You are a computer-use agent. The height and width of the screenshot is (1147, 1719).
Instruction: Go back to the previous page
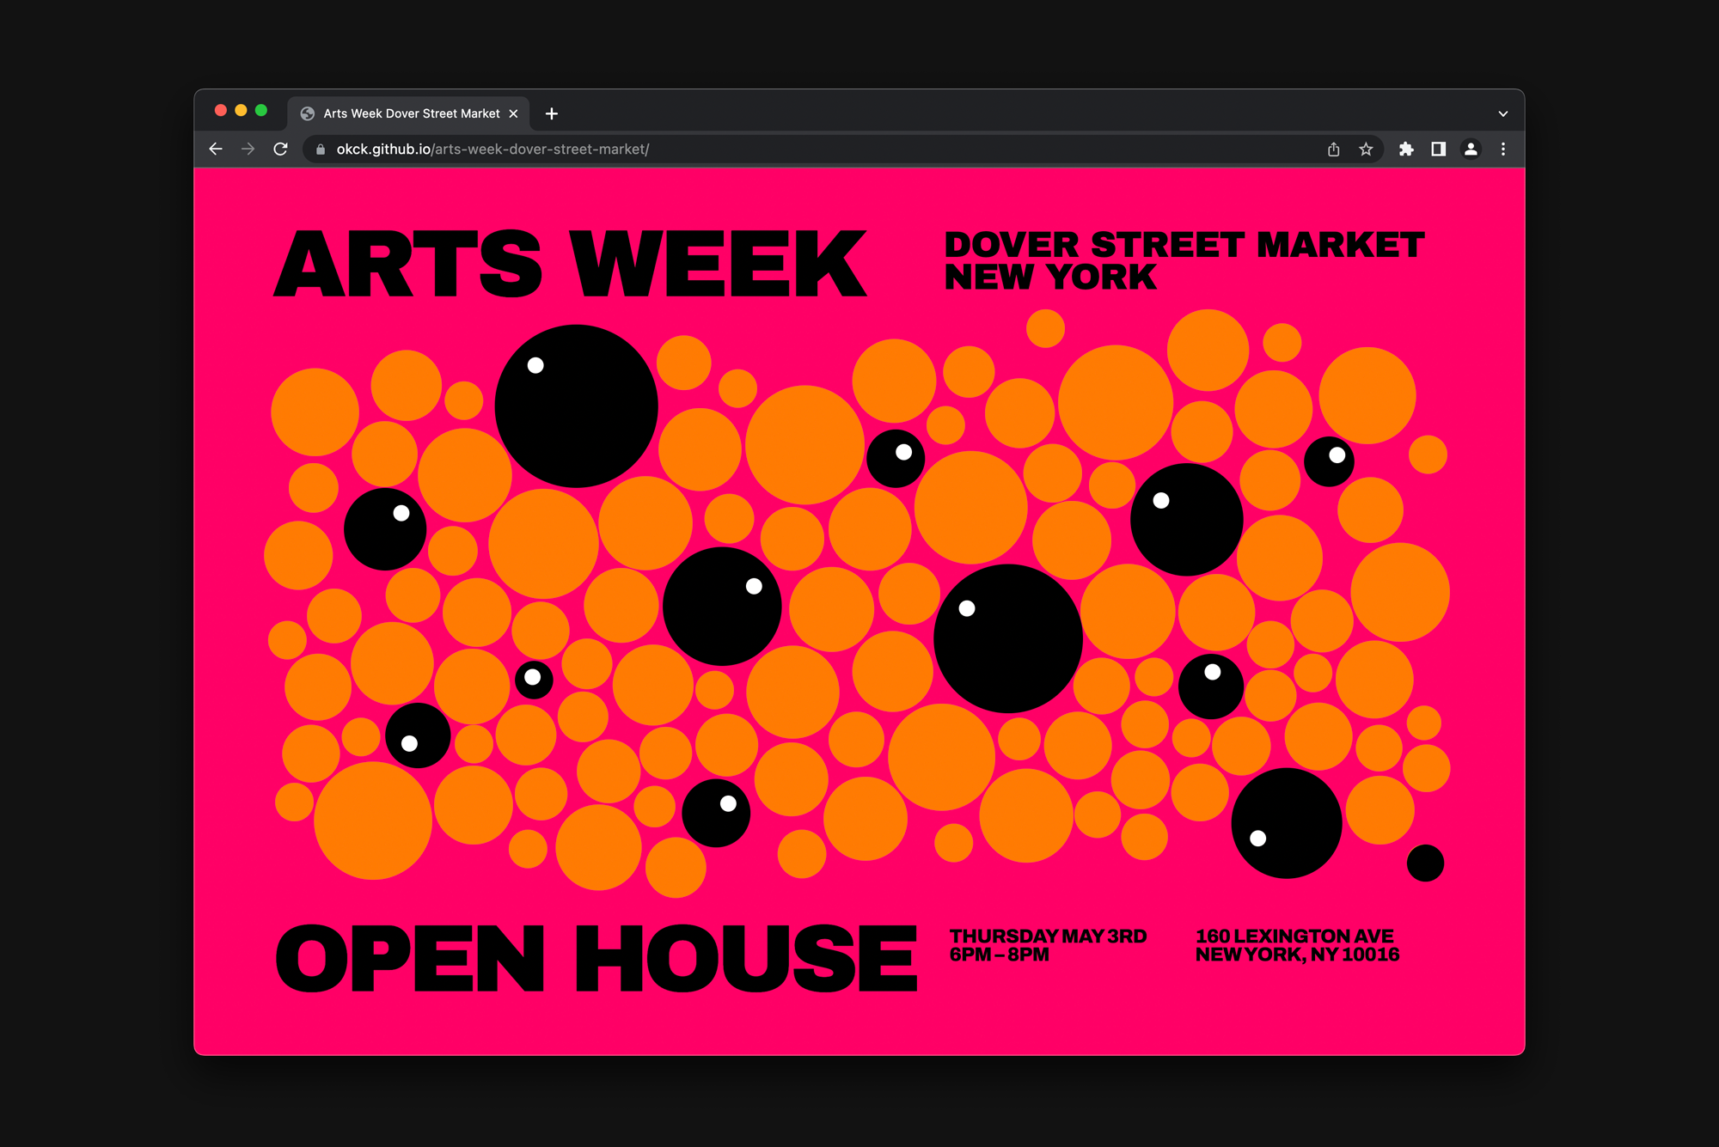[x=216, y=149]
